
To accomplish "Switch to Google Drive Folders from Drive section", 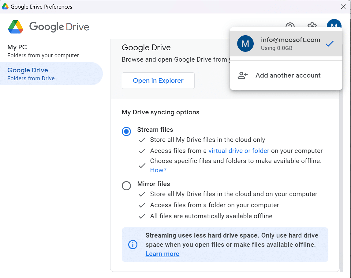I will 51,74.
